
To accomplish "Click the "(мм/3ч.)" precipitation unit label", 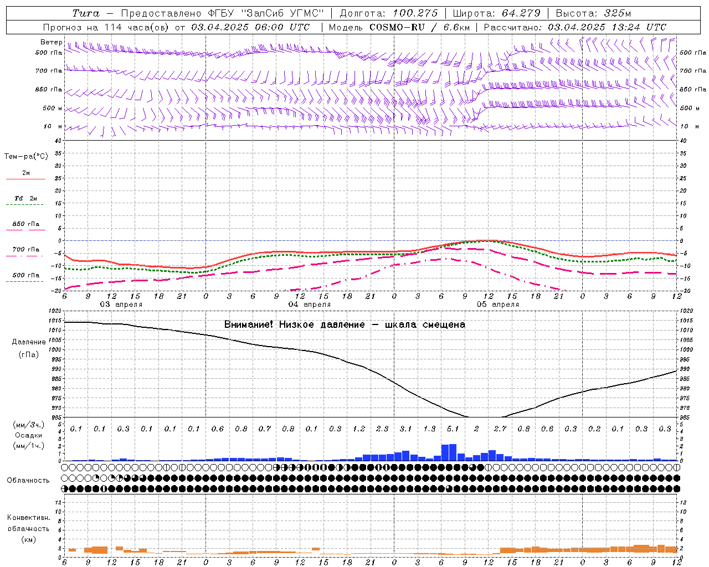I will [28, 425].
